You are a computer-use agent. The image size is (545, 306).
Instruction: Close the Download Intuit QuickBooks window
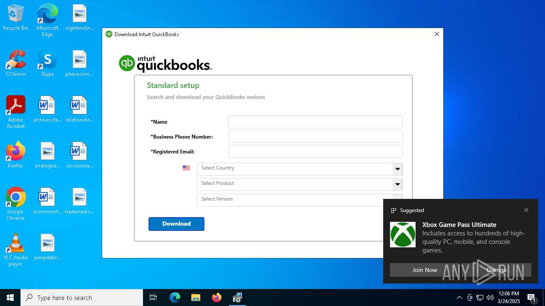click(436, 34)
